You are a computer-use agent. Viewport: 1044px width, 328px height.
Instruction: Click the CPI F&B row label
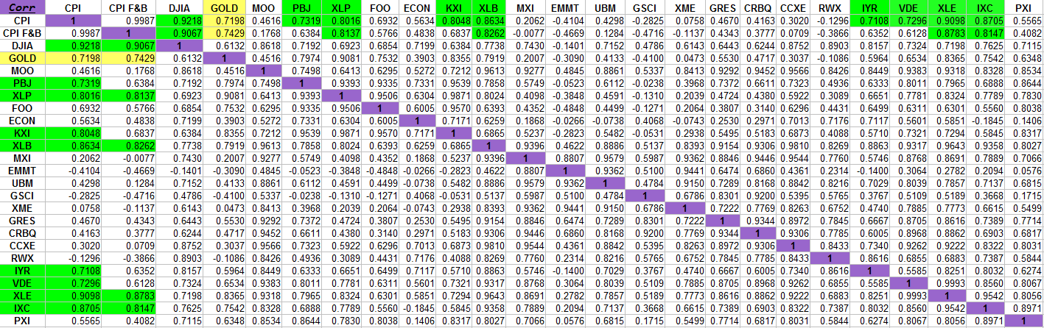point(22,33)
